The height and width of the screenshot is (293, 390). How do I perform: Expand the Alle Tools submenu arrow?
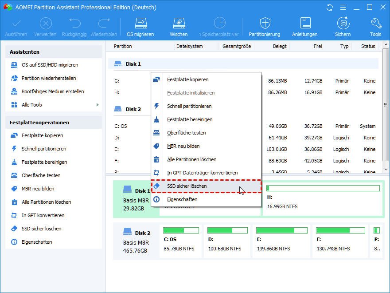[97, 105]
